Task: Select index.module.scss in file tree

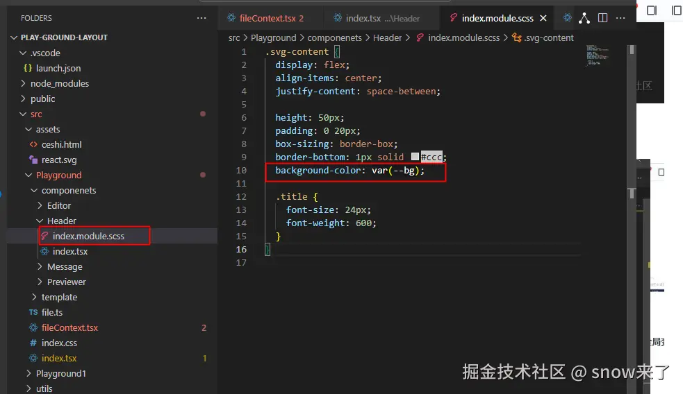Action: point(88,236)
